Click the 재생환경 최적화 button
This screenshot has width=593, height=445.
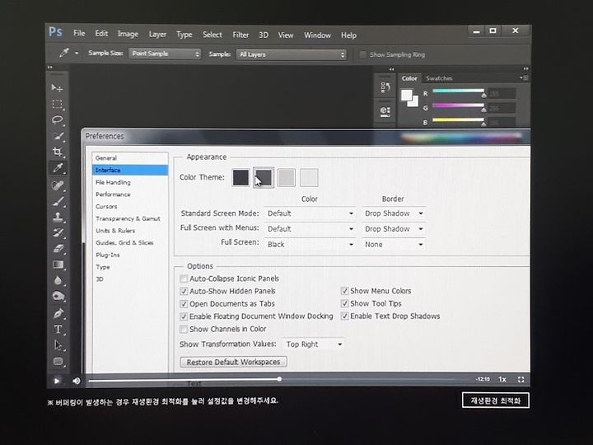(x=496, y=400)
